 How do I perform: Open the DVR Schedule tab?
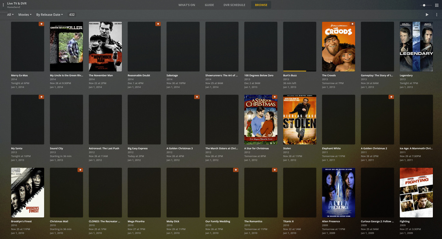pyautogui.click(x=234, y=5)
